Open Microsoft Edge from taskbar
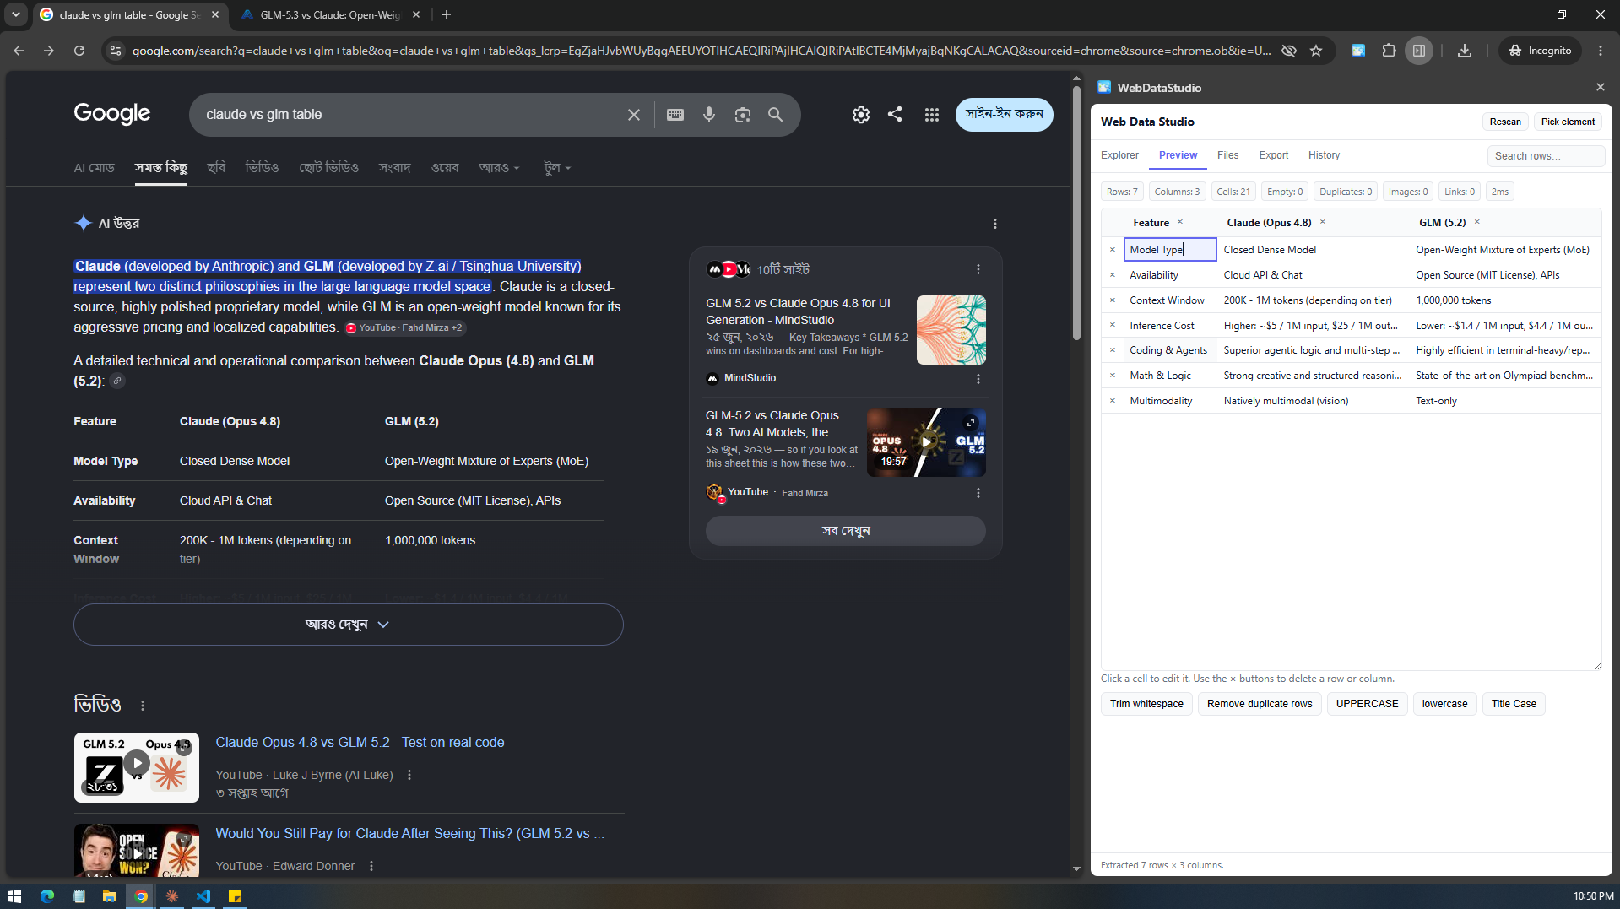The height and width of the screenshot is (909, 1620). click(x=46, y=896)
